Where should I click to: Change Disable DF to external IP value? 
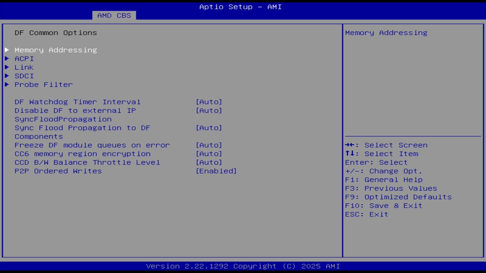tap(209, 111)
